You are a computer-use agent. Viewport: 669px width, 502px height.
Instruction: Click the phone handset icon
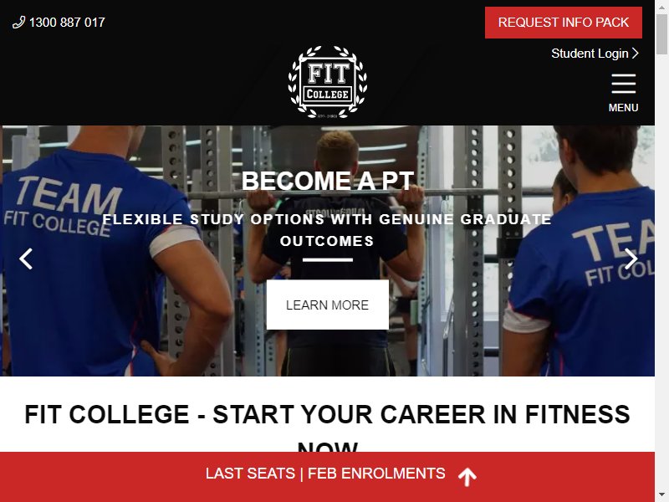click(18, 23)
